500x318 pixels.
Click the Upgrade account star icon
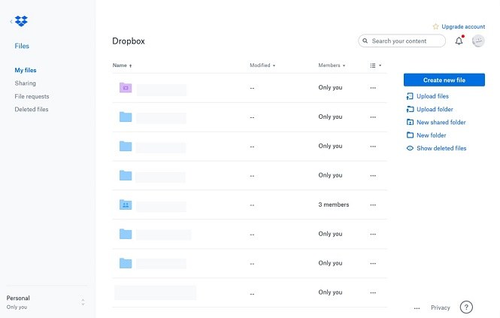[x=435, y=26]
